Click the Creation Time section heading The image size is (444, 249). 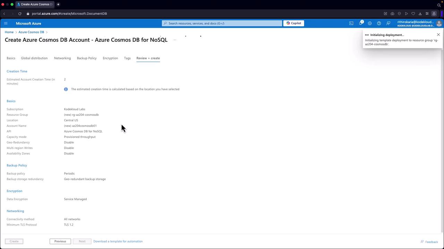click(17, 71)
